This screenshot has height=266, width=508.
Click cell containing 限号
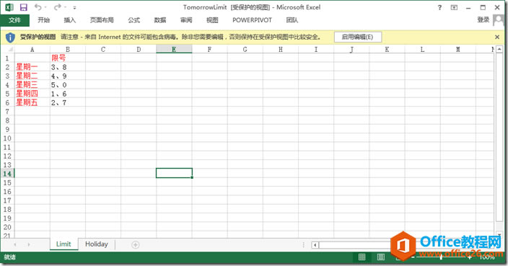68,58
